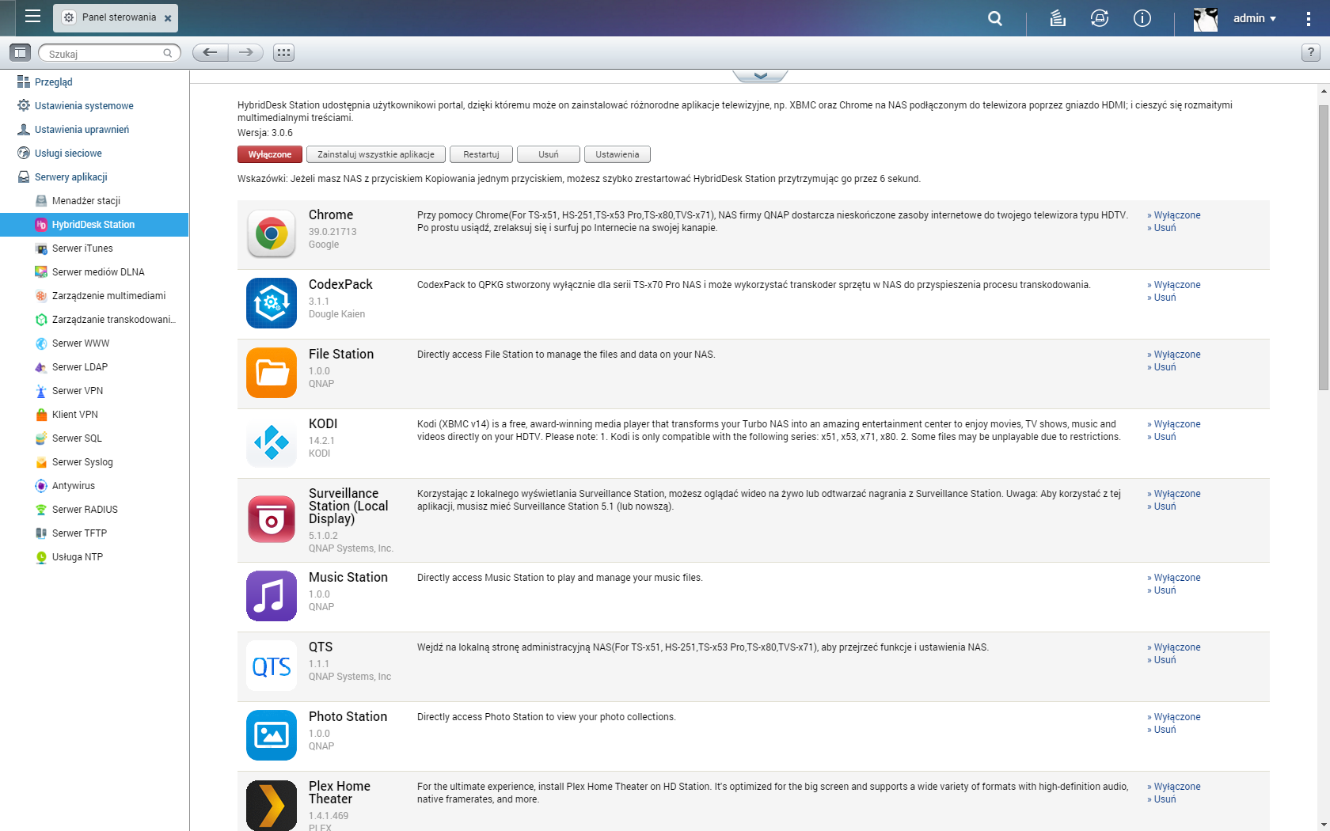Click the QTS app icon
1330x831 pixels.
272,666
